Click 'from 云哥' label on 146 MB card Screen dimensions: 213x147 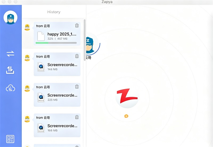point(43,57)
